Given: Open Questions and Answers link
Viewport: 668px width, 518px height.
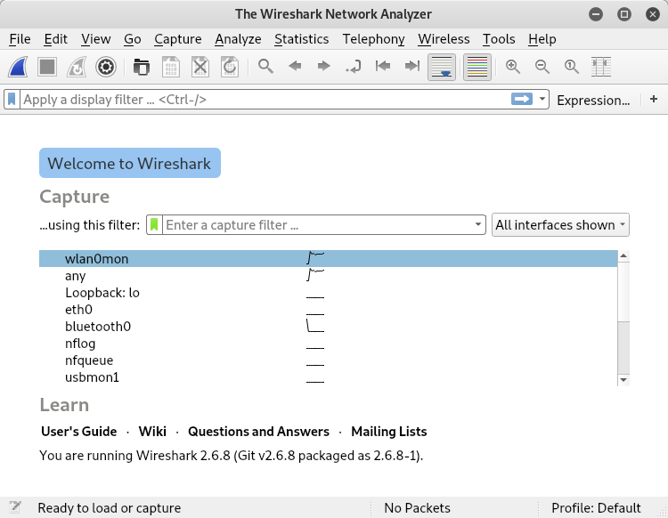Looking at the screenshot, I should pos(258,432).
